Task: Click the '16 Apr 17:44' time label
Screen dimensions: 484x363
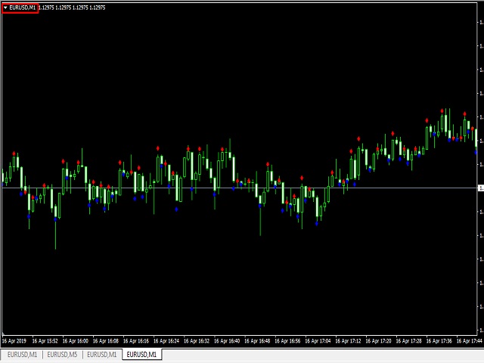Action: click(469, 341)
